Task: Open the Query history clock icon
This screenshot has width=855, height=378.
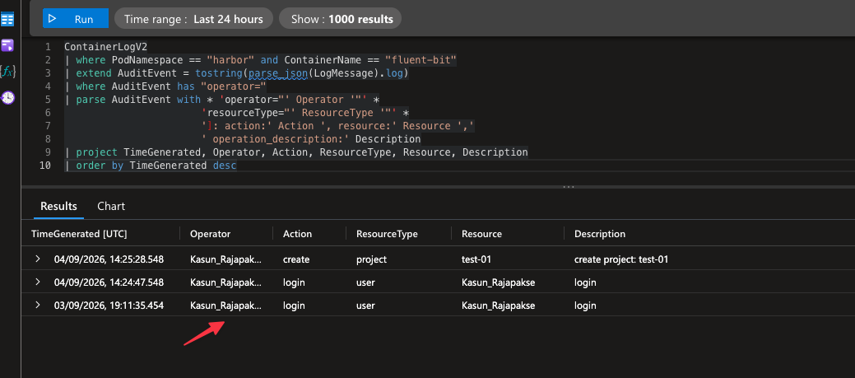Action: click(x=7, y=98)
